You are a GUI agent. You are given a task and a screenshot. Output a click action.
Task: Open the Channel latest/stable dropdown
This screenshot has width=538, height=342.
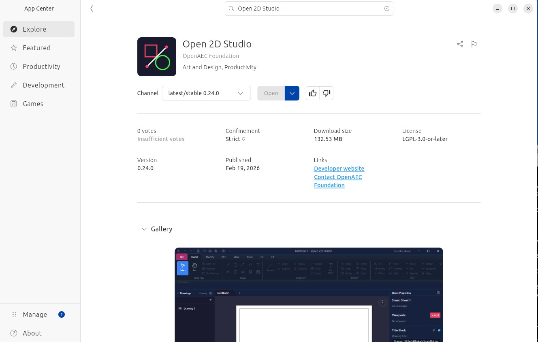(206, 93)
